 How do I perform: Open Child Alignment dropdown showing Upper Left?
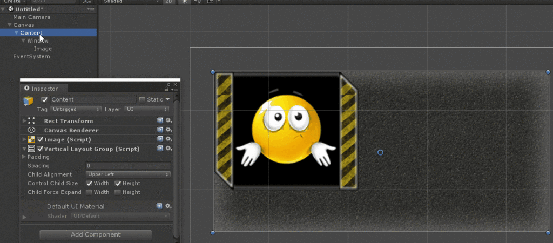128,174
